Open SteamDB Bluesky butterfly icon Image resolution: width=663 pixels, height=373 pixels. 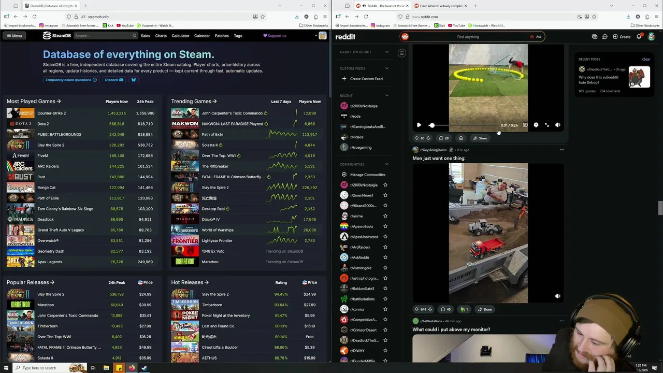133,80
